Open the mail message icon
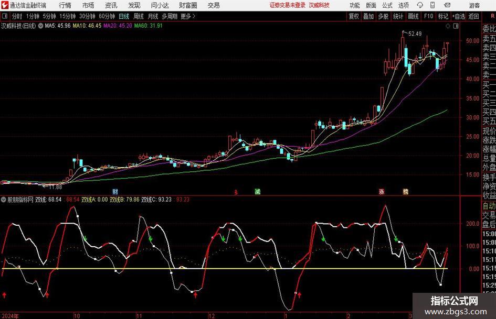 447,5
